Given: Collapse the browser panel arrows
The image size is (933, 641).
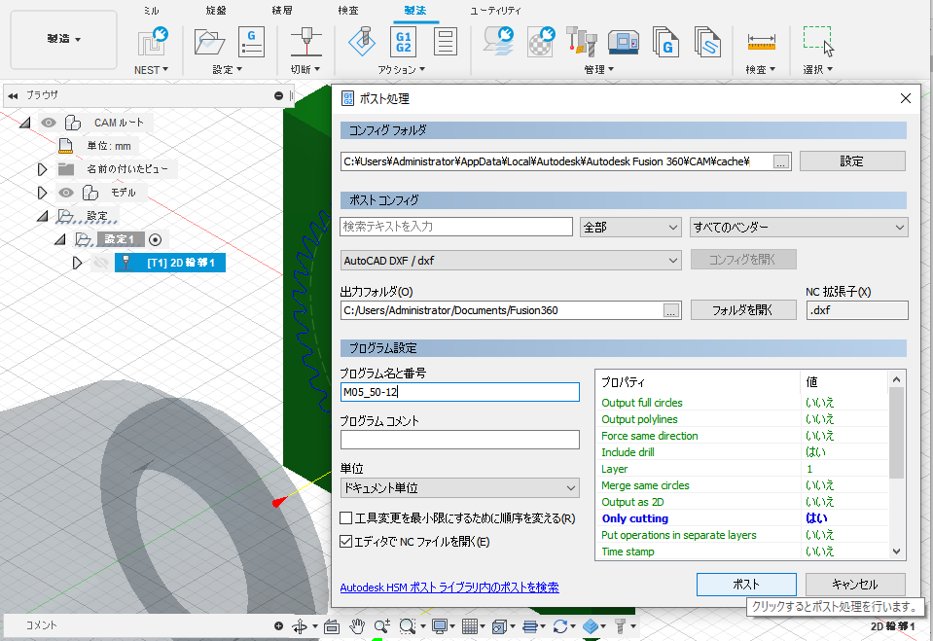Looking at the screenshot, I should 13,96.
